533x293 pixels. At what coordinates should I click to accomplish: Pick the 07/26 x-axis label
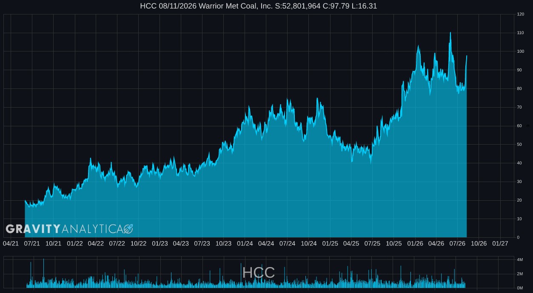point(457,244)
